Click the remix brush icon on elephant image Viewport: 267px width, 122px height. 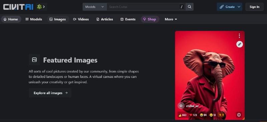point(240,44)
